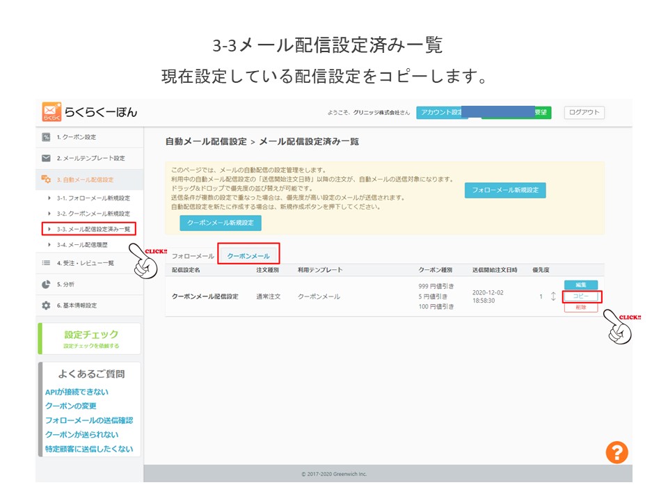Viewport: 668px width, 501px height.
Task: Expand 3-1. フォローメール新規設定 submenu item
Action: pos(93,198)
